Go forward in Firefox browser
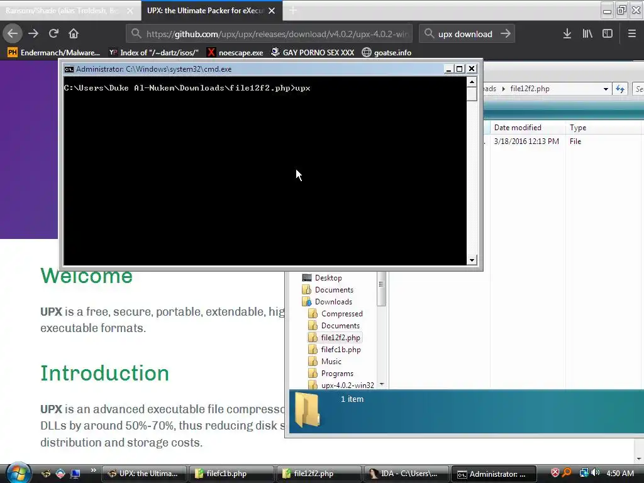The height and width of the screenshot is (483, 644). [x=33, y=33]
